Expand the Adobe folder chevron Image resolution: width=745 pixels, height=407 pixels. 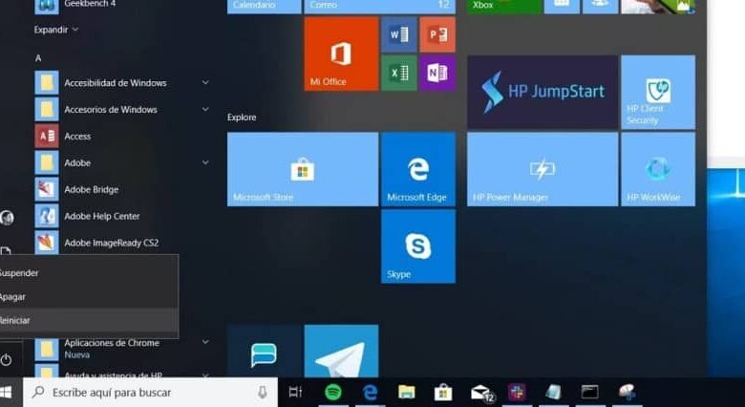pos(205,162)
